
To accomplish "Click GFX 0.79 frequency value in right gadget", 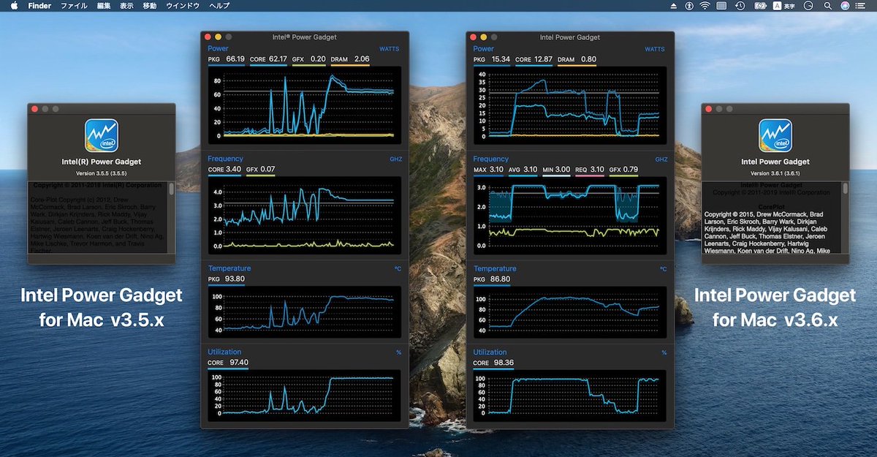I will click(x=624, y=170).
